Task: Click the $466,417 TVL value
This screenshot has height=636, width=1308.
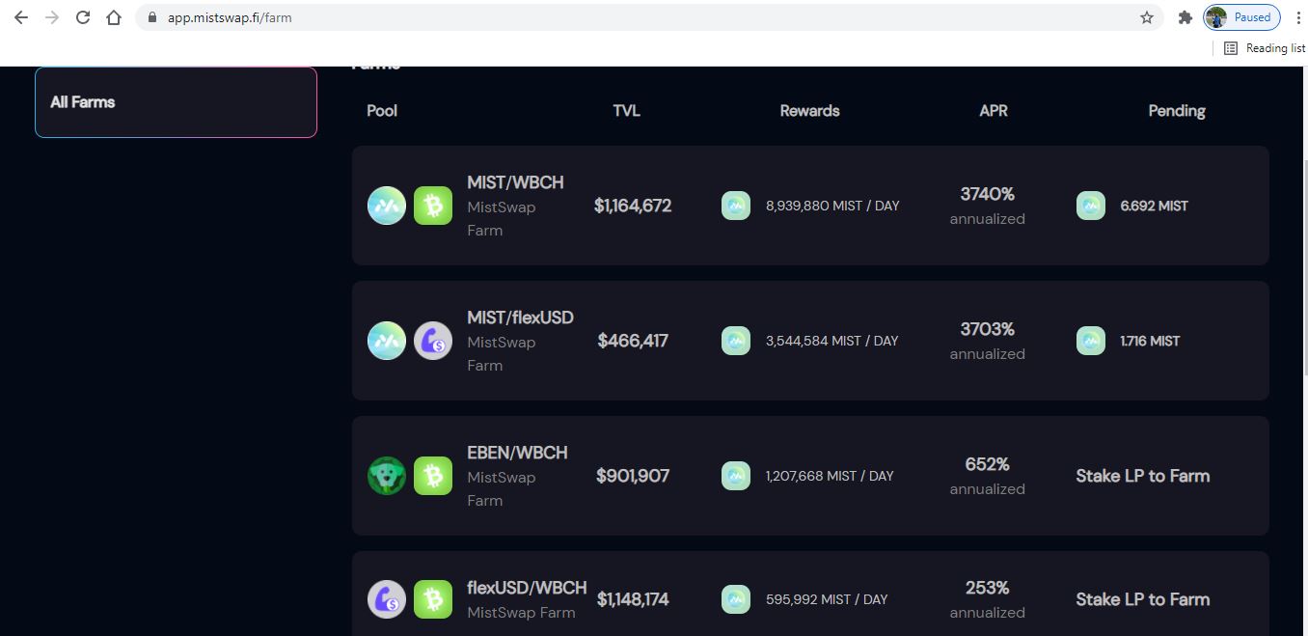Action: (x=633, y=341)
